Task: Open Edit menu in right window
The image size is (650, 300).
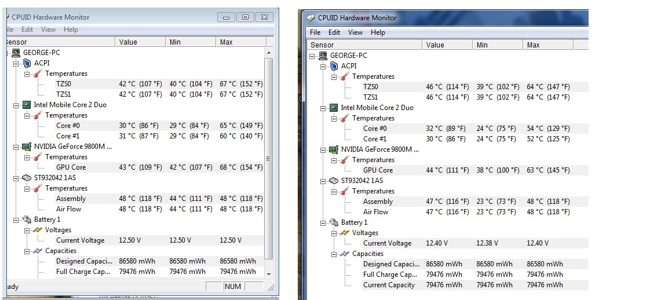Action: point(334,32)
